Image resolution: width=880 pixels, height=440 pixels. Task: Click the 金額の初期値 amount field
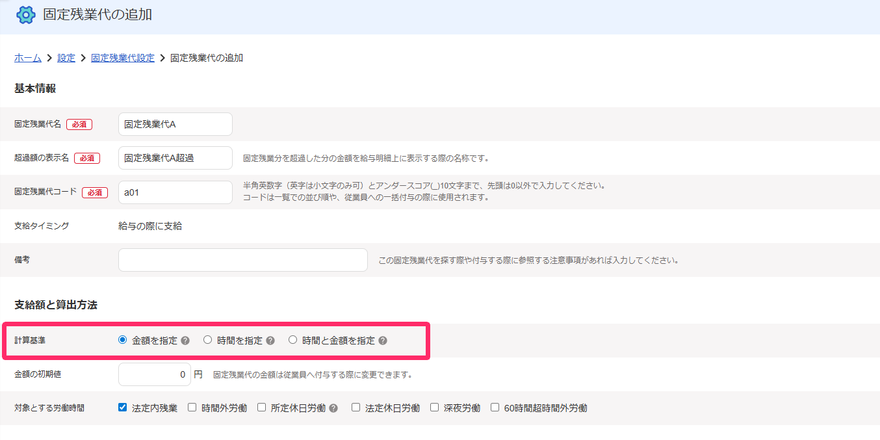(155, 374)
